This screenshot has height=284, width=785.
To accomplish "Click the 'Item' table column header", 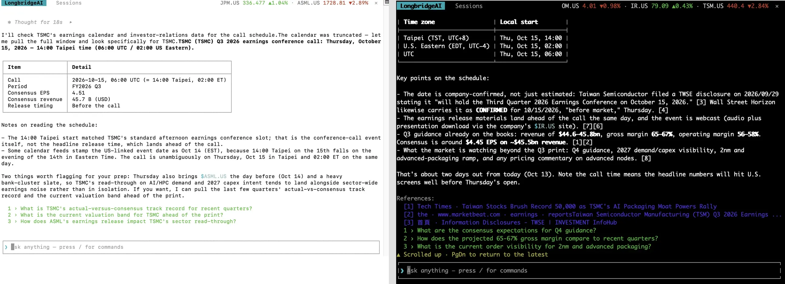I will 14,67.
